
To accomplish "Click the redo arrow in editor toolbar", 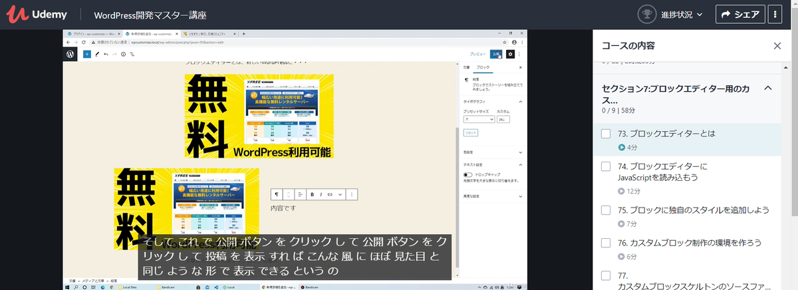I will coord(114,54).
